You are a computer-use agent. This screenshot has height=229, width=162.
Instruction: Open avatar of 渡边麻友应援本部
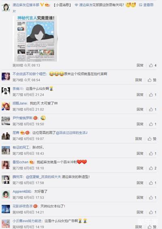[x=6, y=7]
